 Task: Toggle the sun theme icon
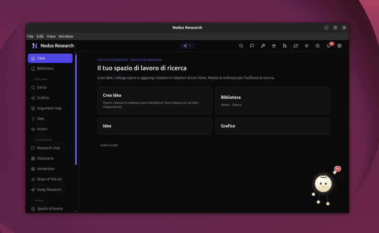pyautogui.click(x=306, y=45)
